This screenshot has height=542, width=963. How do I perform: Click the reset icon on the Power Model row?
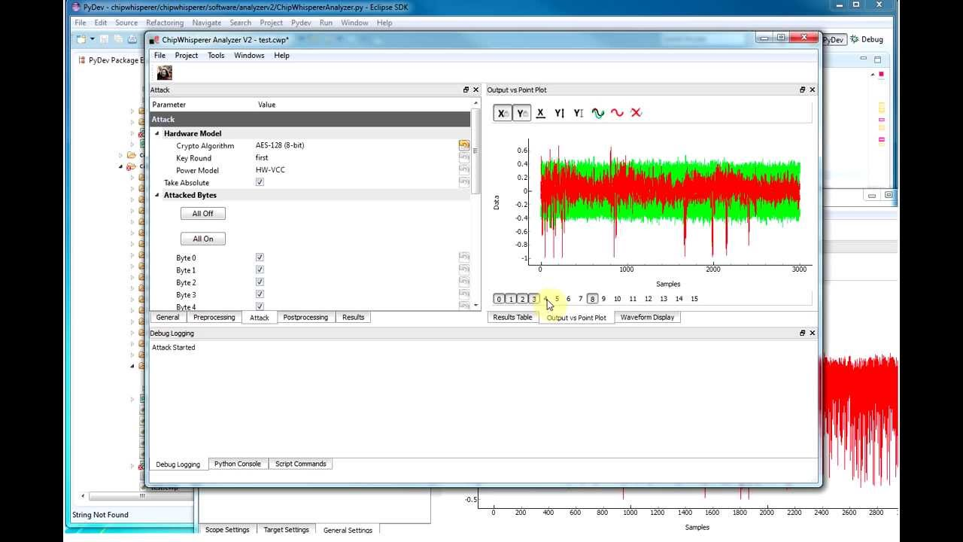(464, 170)
